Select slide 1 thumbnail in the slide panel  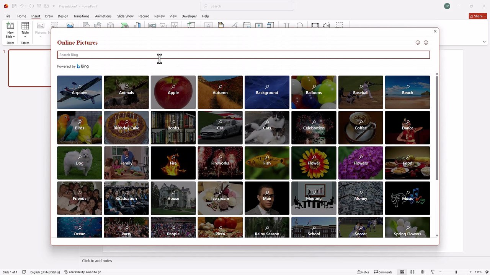[x=30, y=68]
